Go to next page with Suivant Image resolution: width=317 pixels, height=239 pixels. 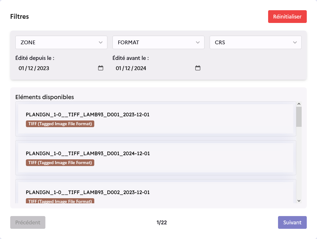[292, 222]
